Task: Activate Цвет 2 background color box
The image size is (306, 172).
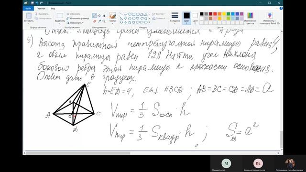Action: click(195, 18)
